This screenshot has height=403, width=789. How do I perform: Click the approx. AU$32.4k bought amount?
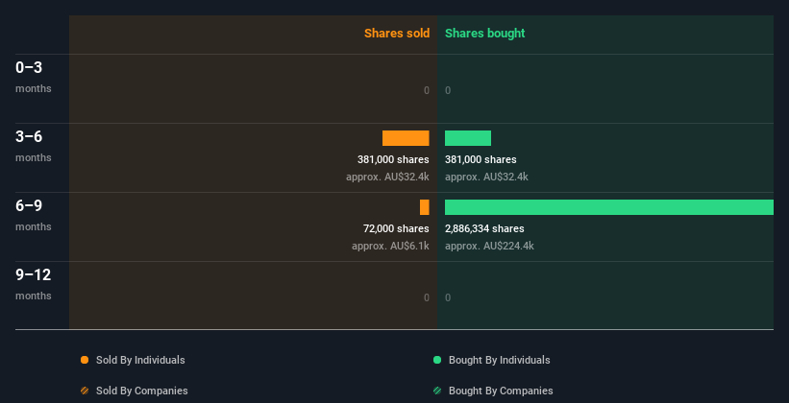[x=486, y=177]
